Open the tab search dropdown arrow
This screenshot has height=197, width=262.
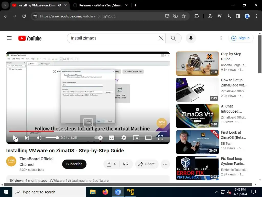click(5, 5)
